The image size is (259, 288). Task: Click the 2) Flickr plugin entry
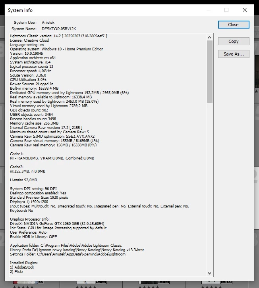point(17,272)
